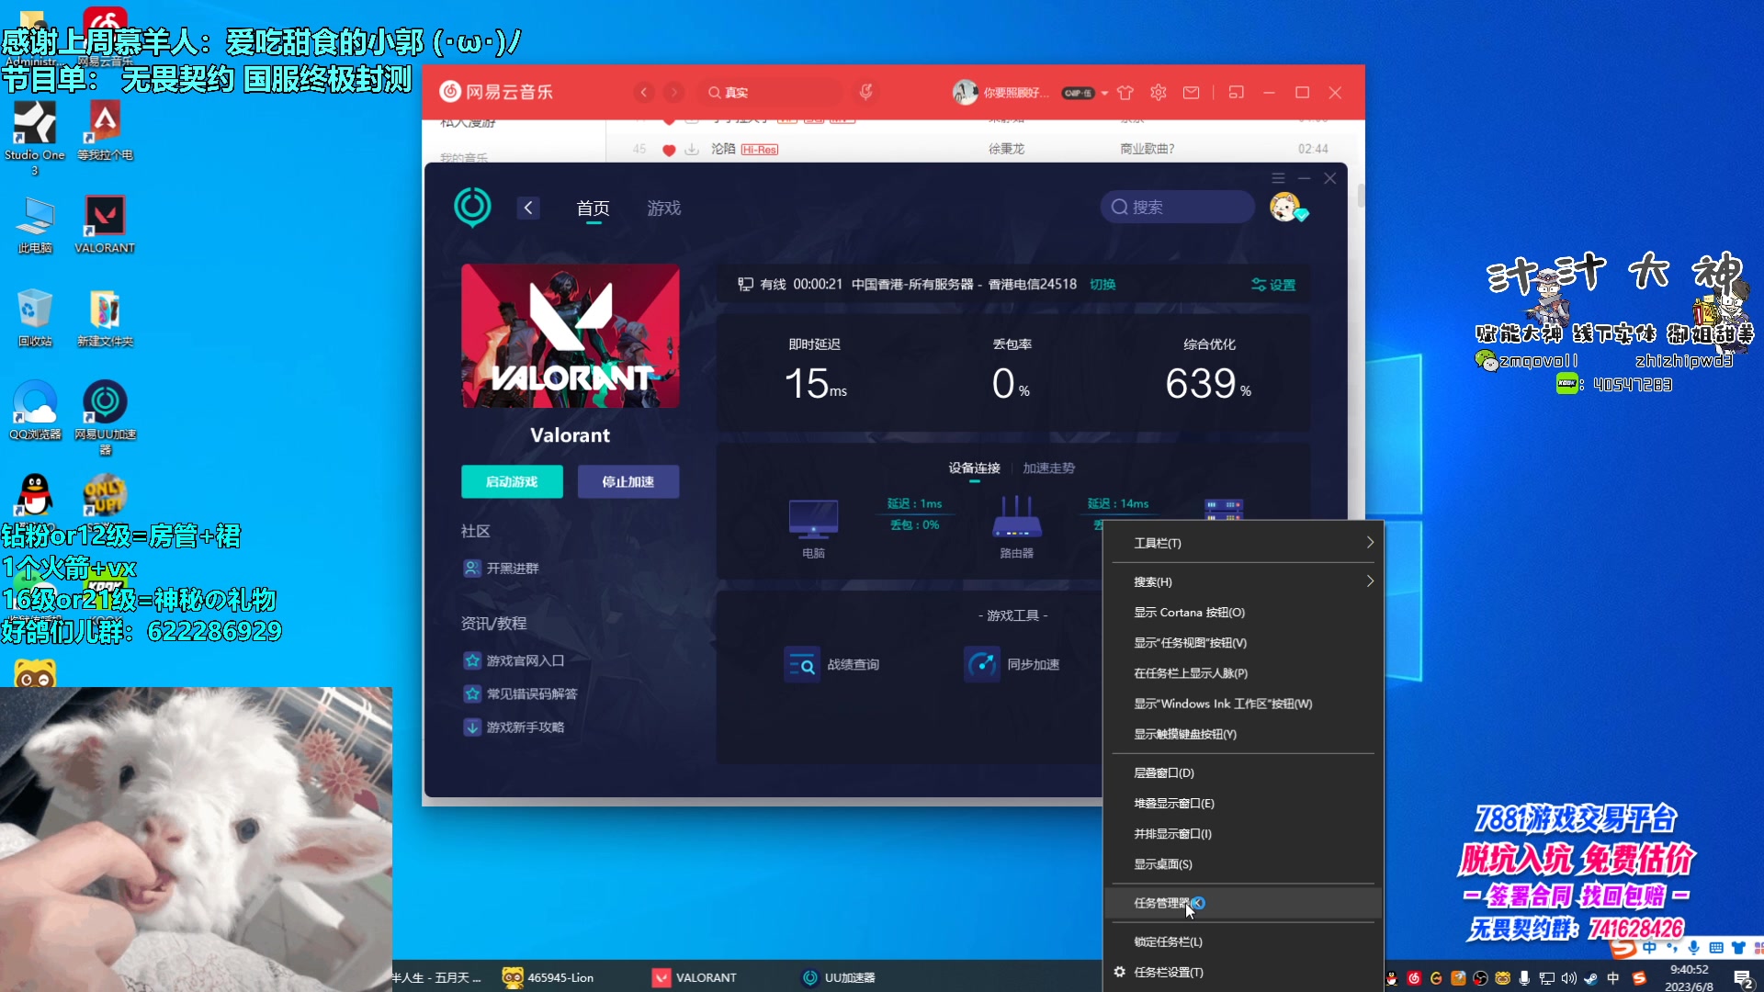
Task: Open 回收站 on desktop
Action: (x=35, y=318)
